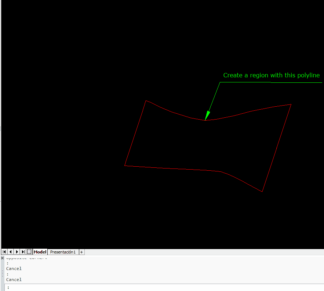Image resolution: width=324 pixels, height=291 pixels.
Task: Pick the red polyline's straight right edge
Action: (x=277, y=148)
